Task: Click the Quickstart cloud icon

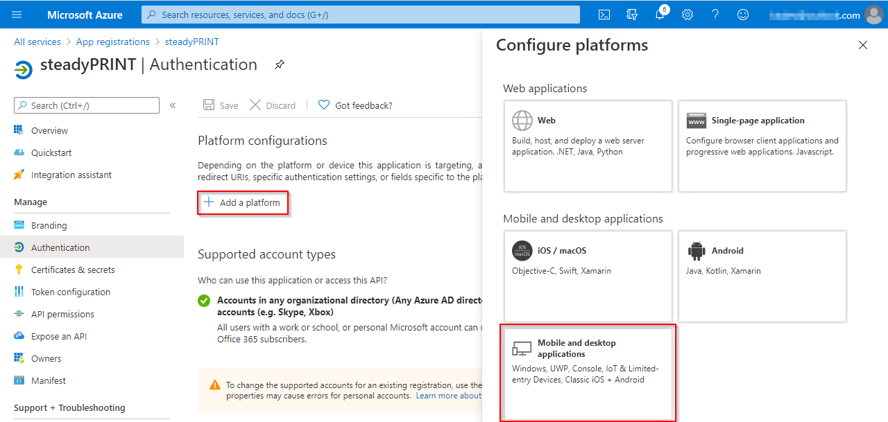Action: tap(19, 152)
